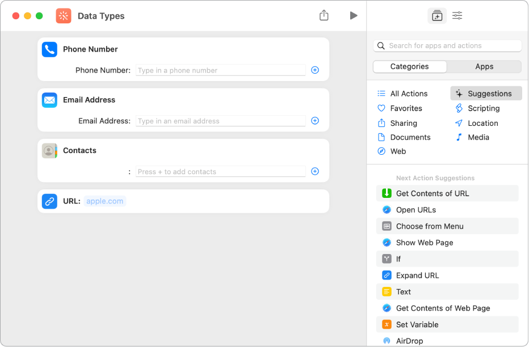Select the Categories tab

[x=409, y=66]
